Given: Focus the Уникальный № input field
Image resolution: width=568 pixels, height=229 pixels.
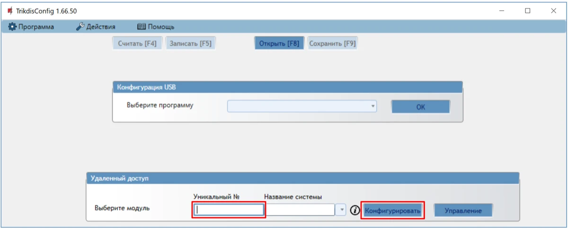Looking at the screenshot, I should [x=229, y=210].
